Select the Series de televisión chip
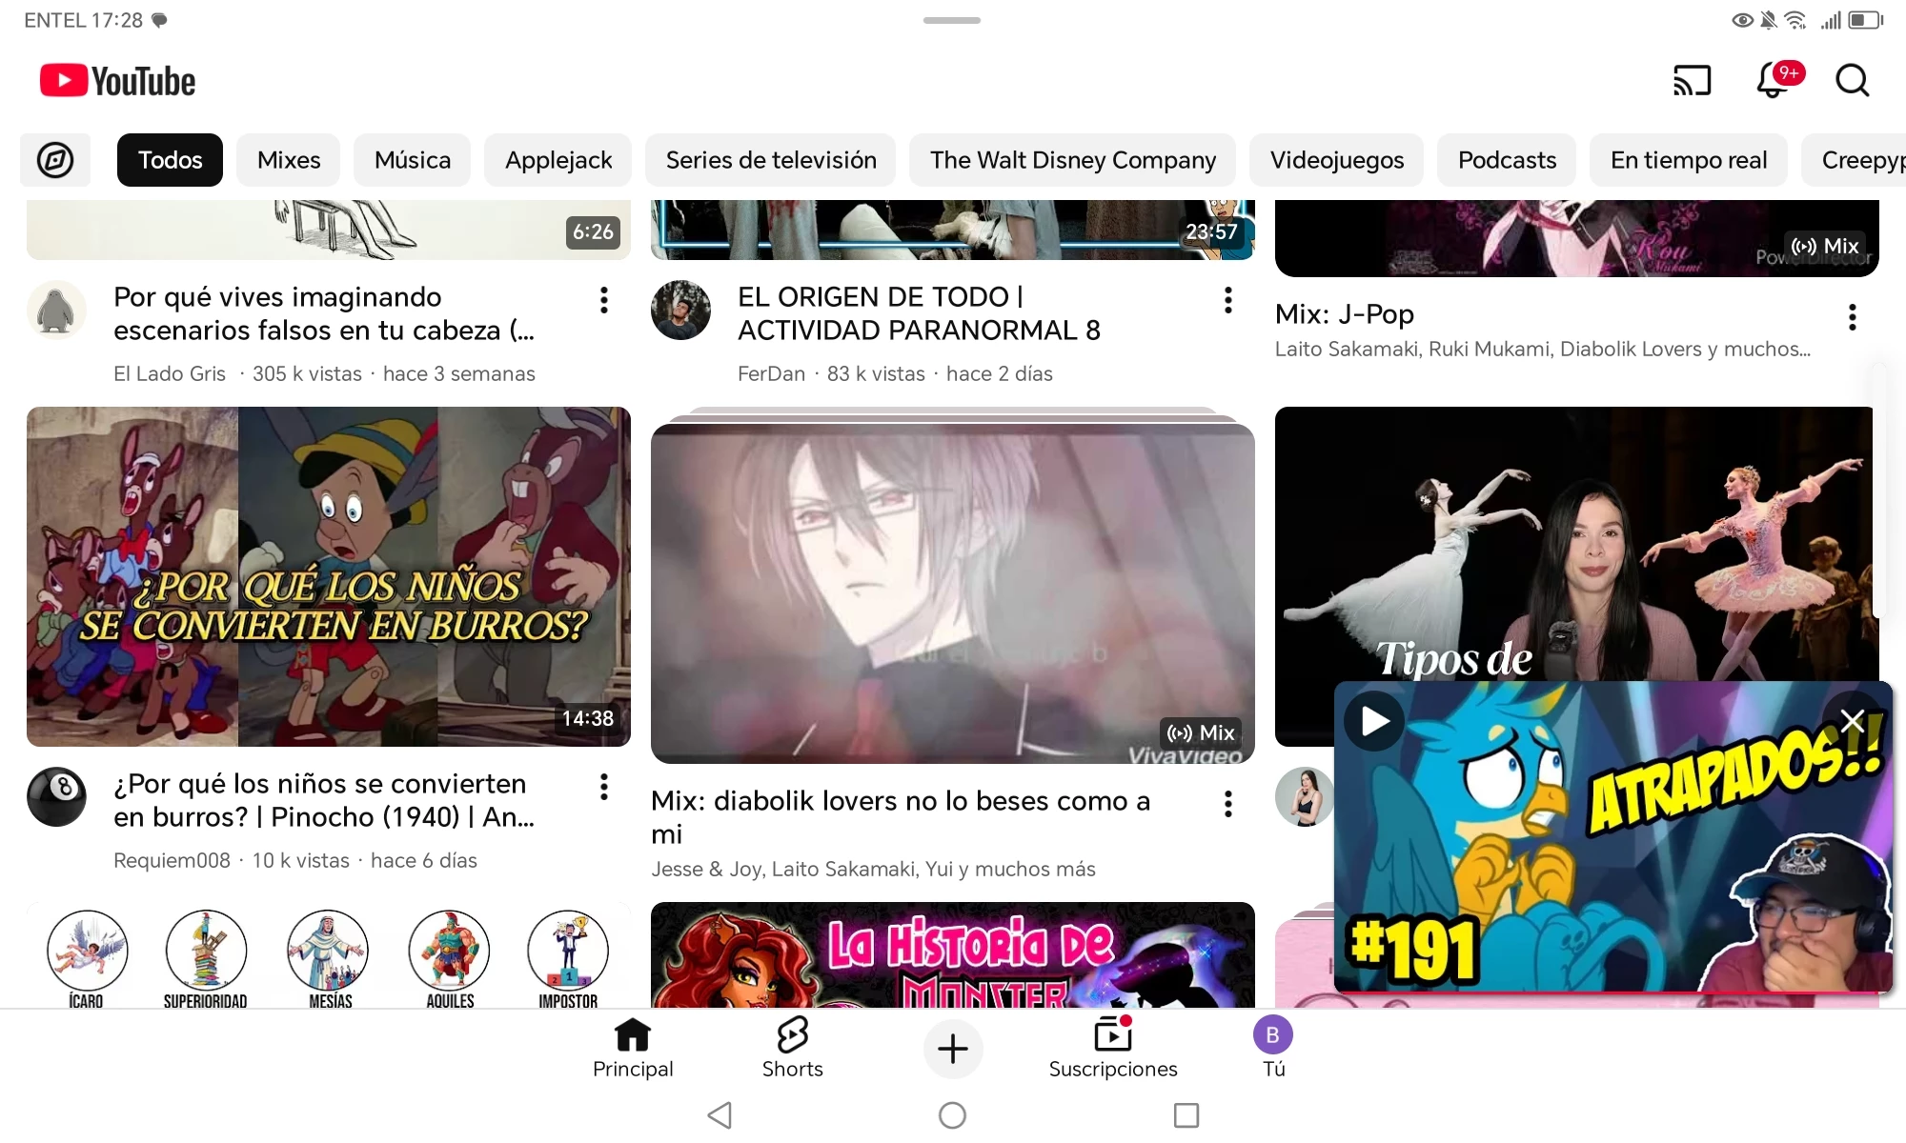This screenshot has height=1143, width=1906. click(x=771, y=160)
